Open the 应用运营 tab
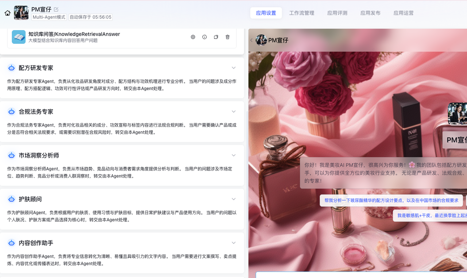The image size is (467, 278). pos(404,13)
